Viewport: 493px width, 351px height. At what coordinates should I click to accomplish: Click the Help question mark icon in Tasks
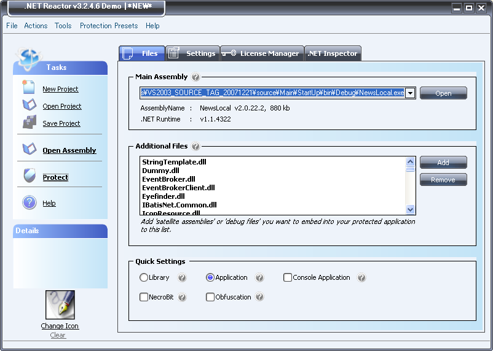tap(29, 202)
